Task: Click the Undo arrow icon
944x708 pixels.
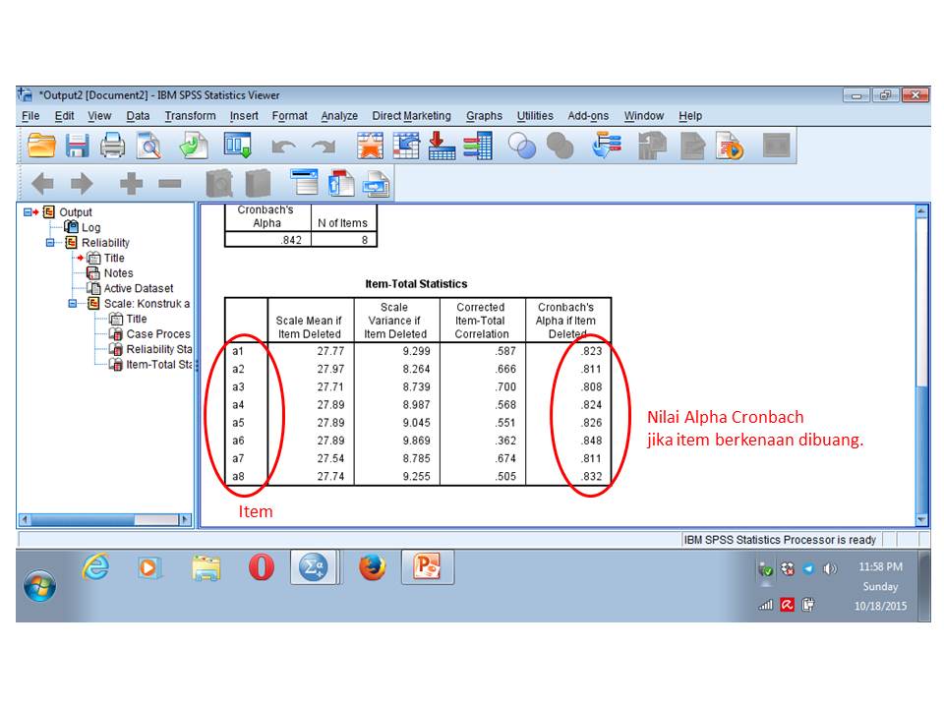Action: pos(283,147)
